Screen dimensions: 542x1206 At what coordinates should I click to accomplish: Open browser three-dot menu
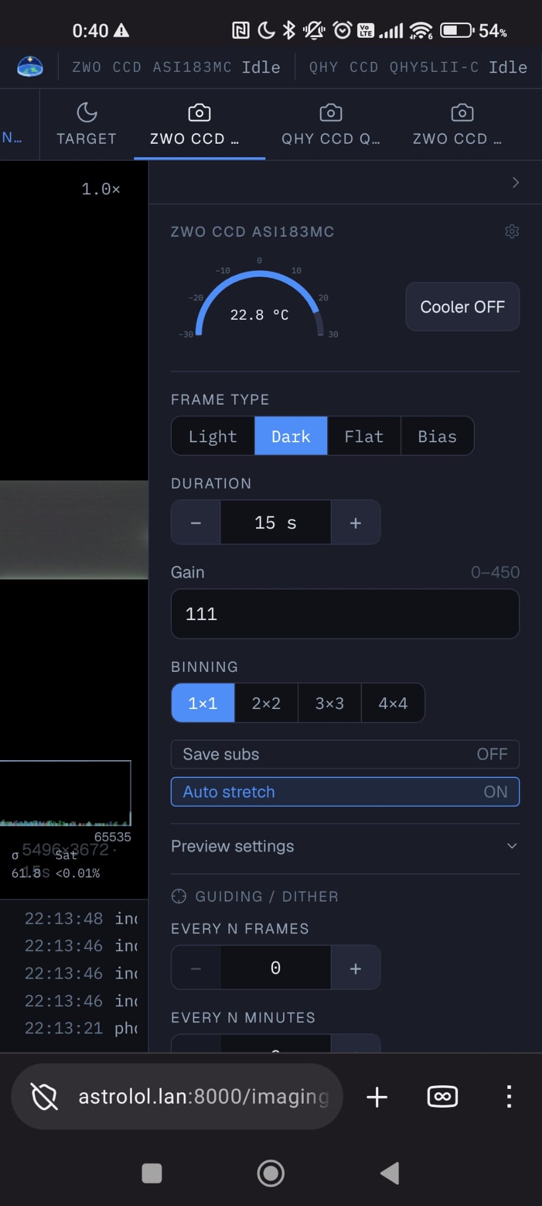click(509, 1096)
